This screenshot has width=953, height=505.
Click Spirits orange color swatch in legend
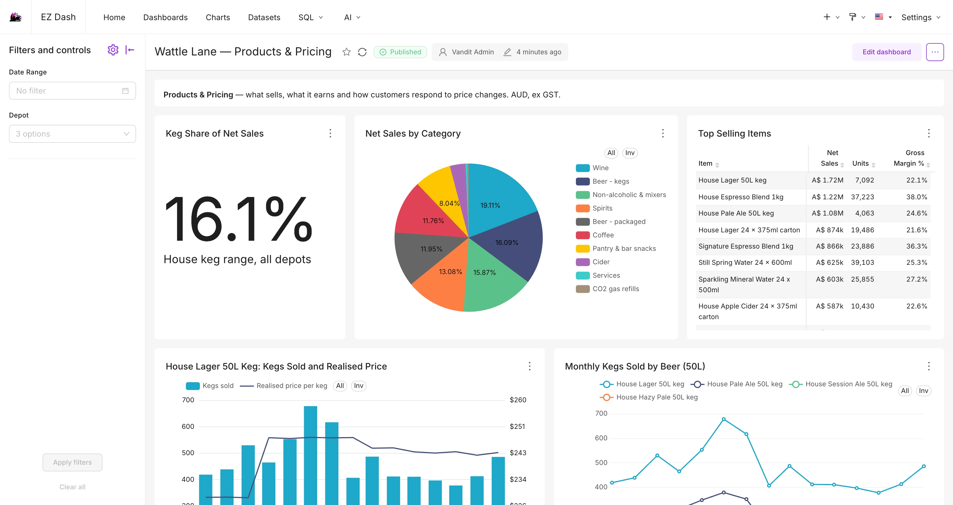pyautogui.click(x=582, y=208)
